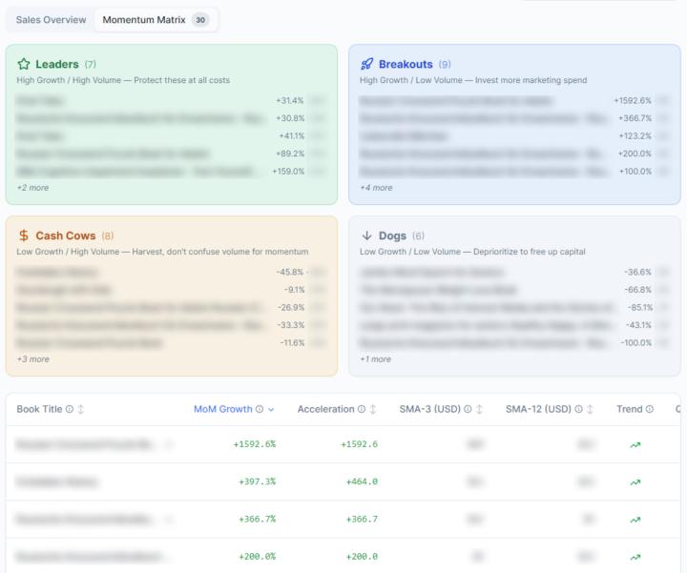Click the +200.0 Acceleration cell

coord(362,557)
